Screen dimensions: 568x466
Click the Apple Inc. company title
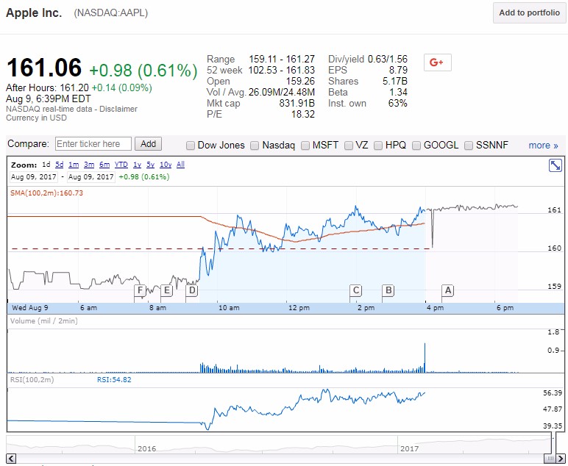(34, 13)
